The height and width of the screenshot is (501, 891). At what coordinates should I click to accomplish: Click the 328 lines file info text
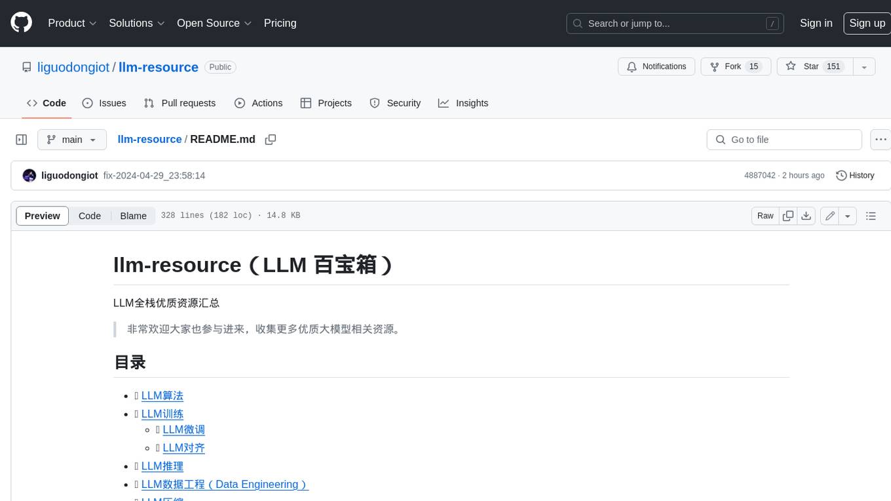coord(231,216)
